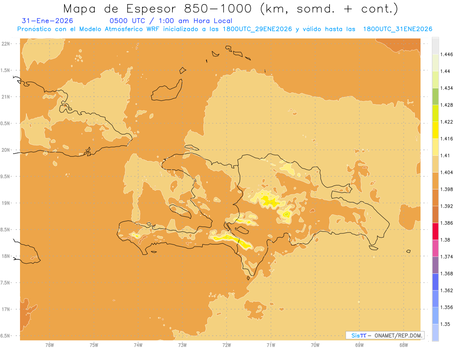The height and width of the screenshot is (350, 453).
Task: Click the legend value "1.386"
Action: point(447,223)
